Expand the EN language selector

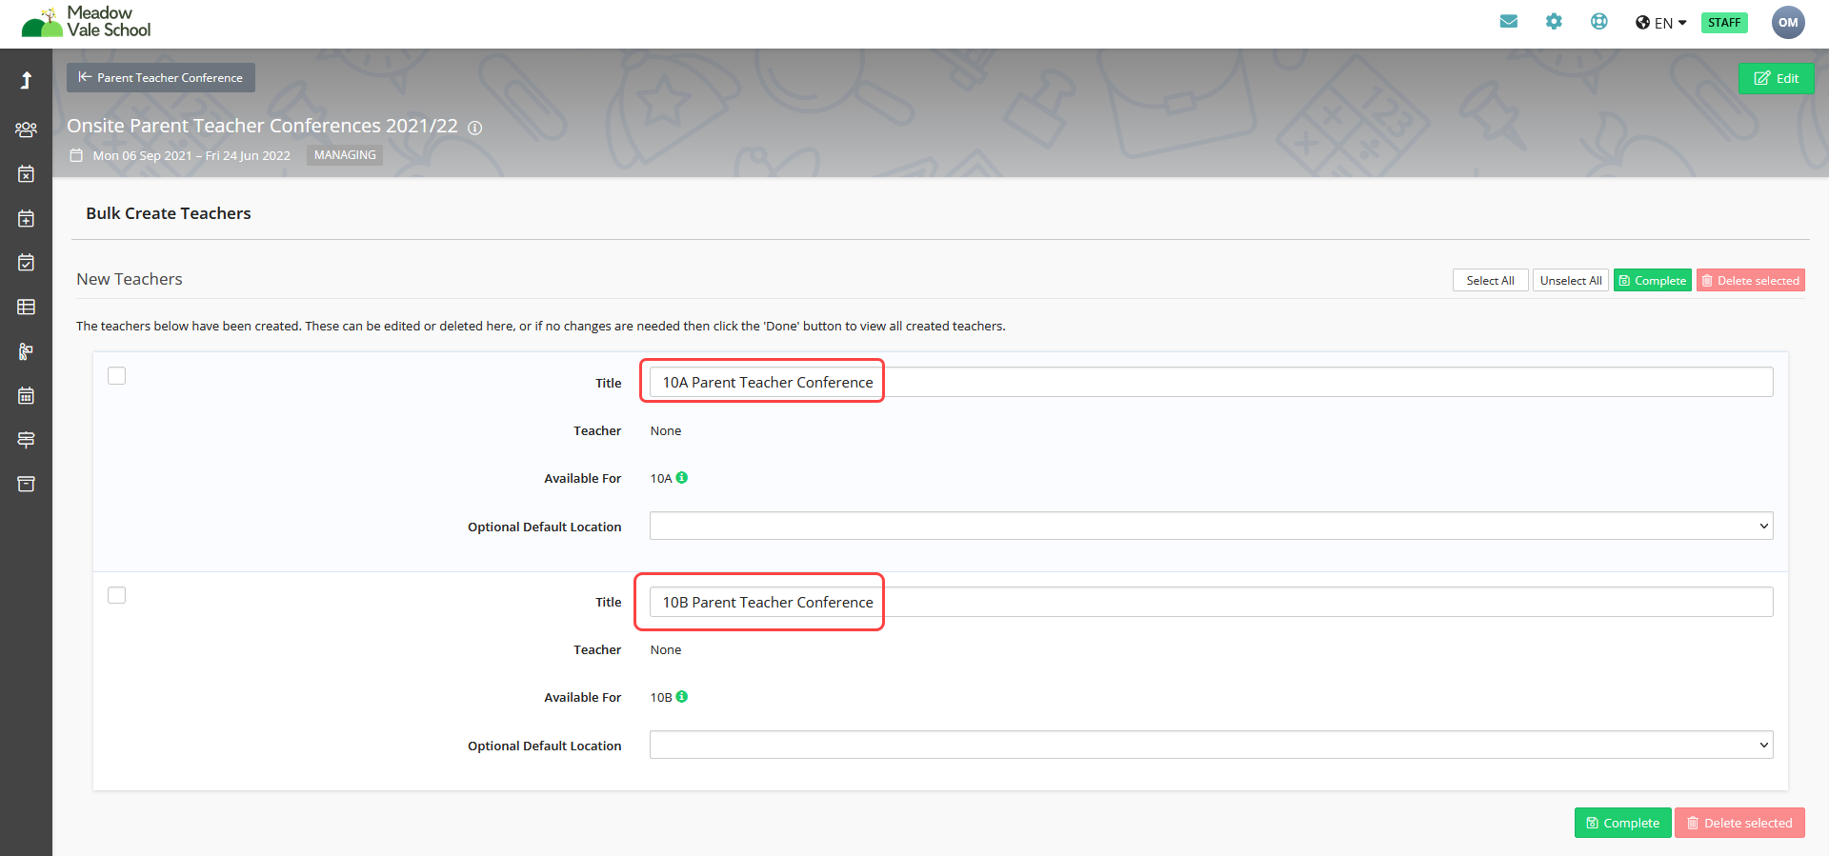[x=1660, y=23]
